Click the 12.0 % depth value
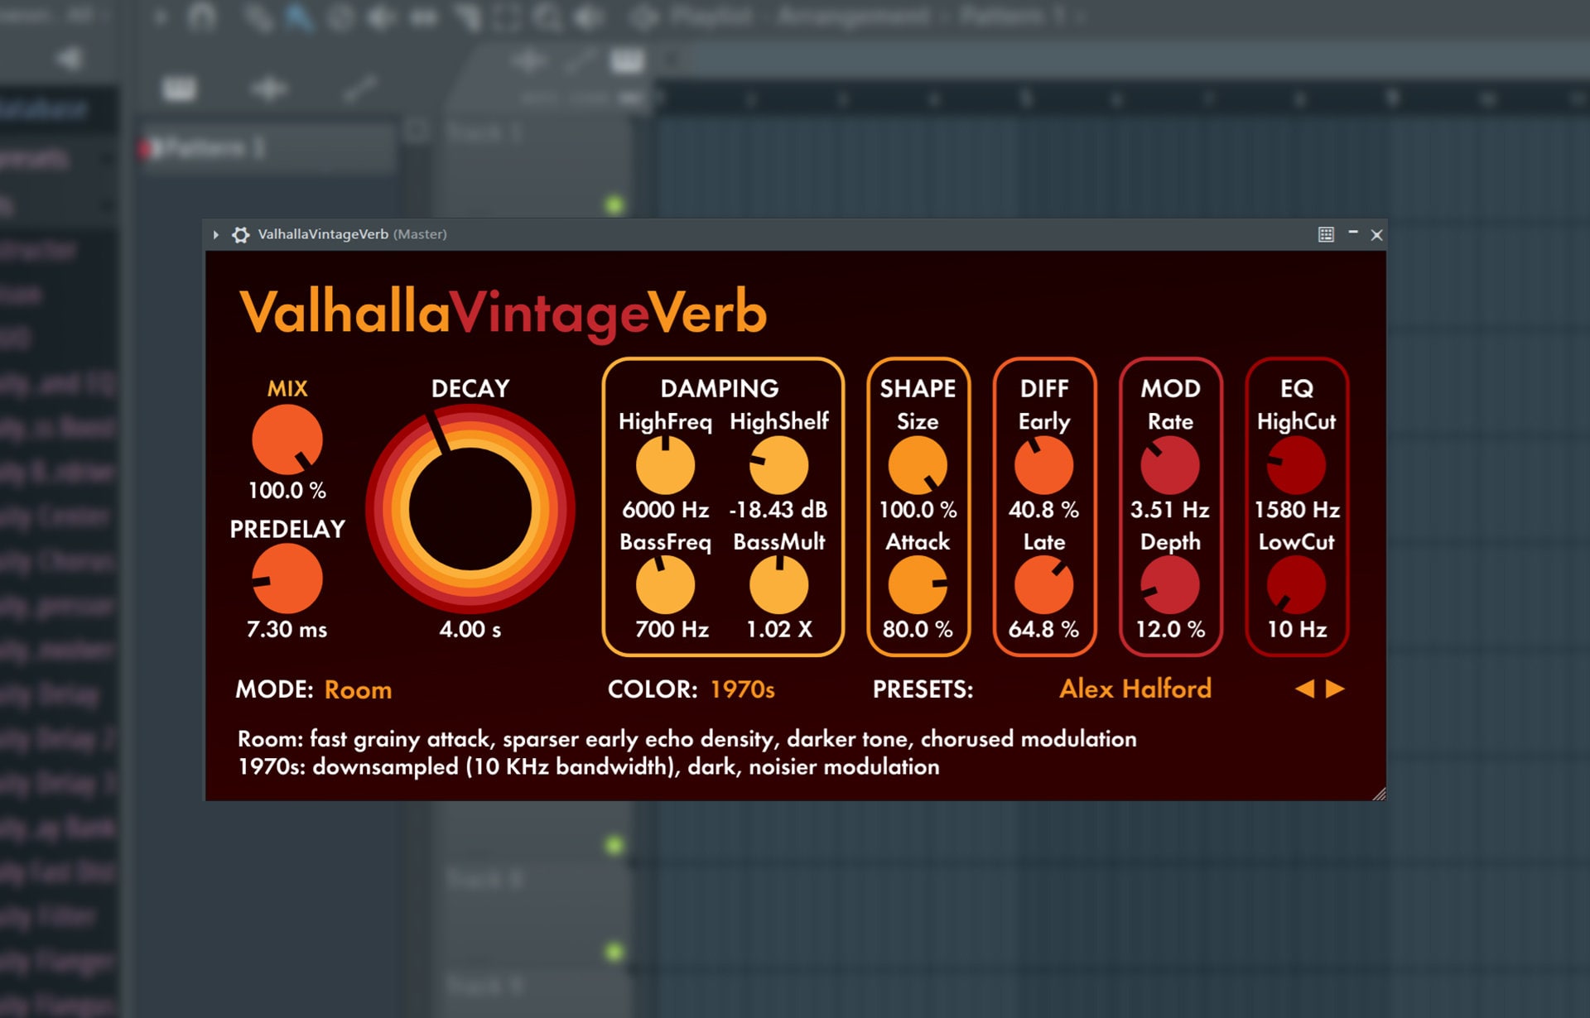1590x1018 pixels. coord(1170,630)
